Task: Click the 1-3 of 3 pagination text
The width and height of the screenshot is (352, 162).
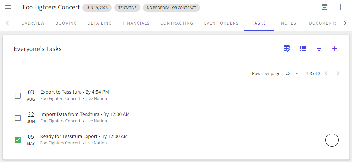Action: (313, 73)
